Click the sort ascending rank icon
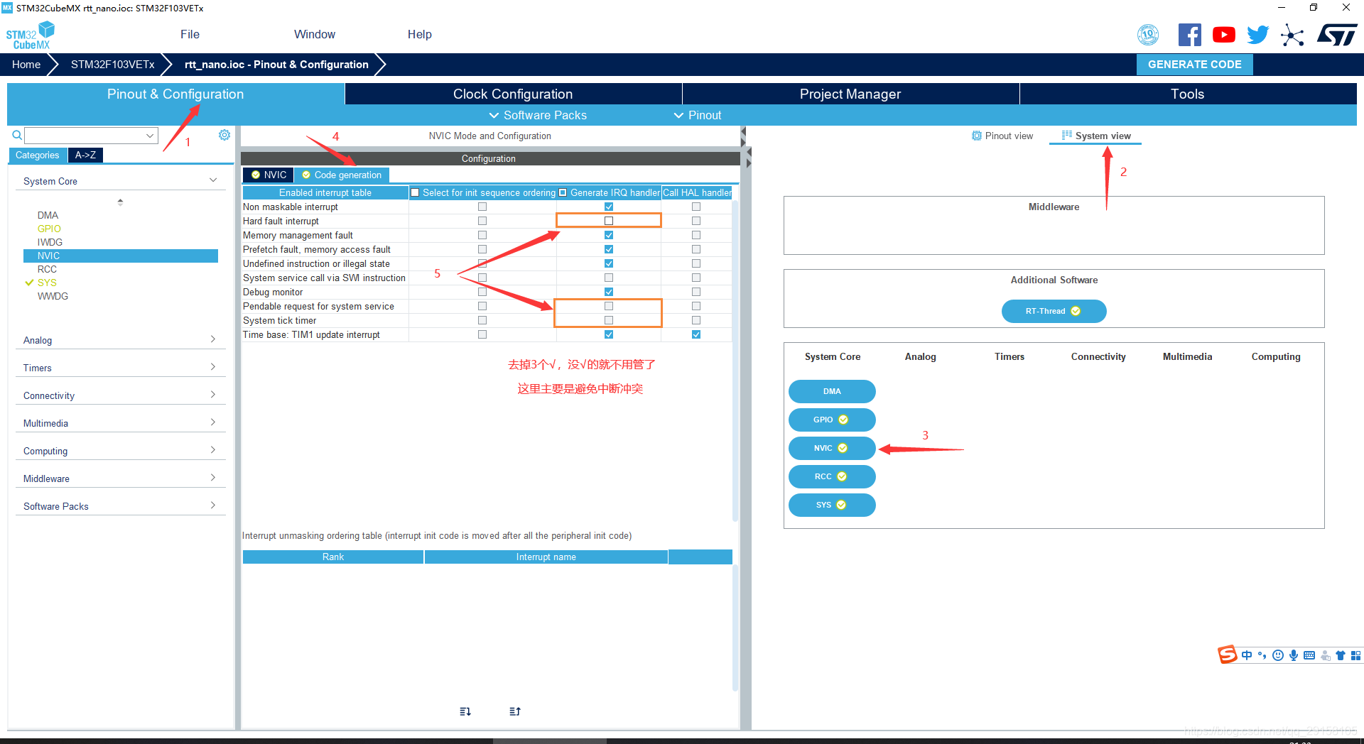Image resolution: width=1364 pixels, height=744 pixels. click(x=515, y=711)
